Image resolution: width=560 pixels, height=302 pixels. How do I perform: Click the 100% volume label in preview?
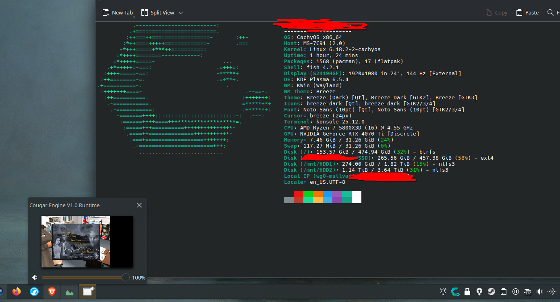(139, 277)
